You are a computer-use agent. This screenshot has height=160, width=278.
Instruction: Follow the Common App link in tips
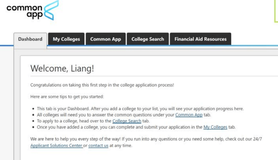coord(189,115)
